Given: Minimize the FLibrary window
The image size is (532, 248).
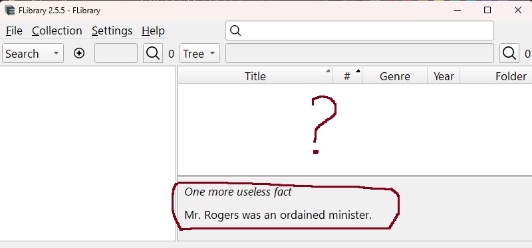Looking at the screenshot, I should tap(458, 10).
